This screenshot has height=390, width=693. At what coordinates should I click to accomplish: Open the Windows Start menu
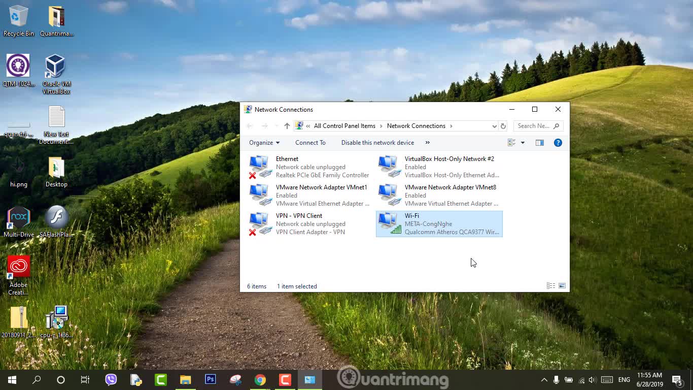point(12,379)
